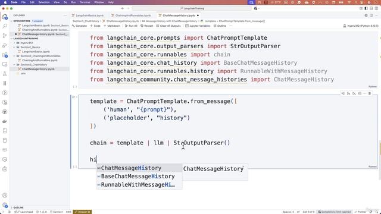Click Section3_ChatHistory breadcrumb

point(86,21)
